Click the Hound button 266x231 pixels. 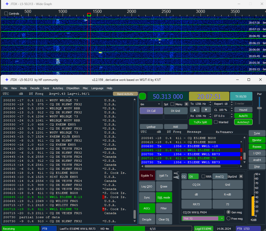pyautogui.click(x=243, y=110)
